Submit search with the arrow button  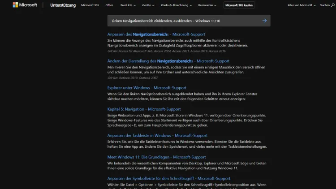(x=264, y=21)
